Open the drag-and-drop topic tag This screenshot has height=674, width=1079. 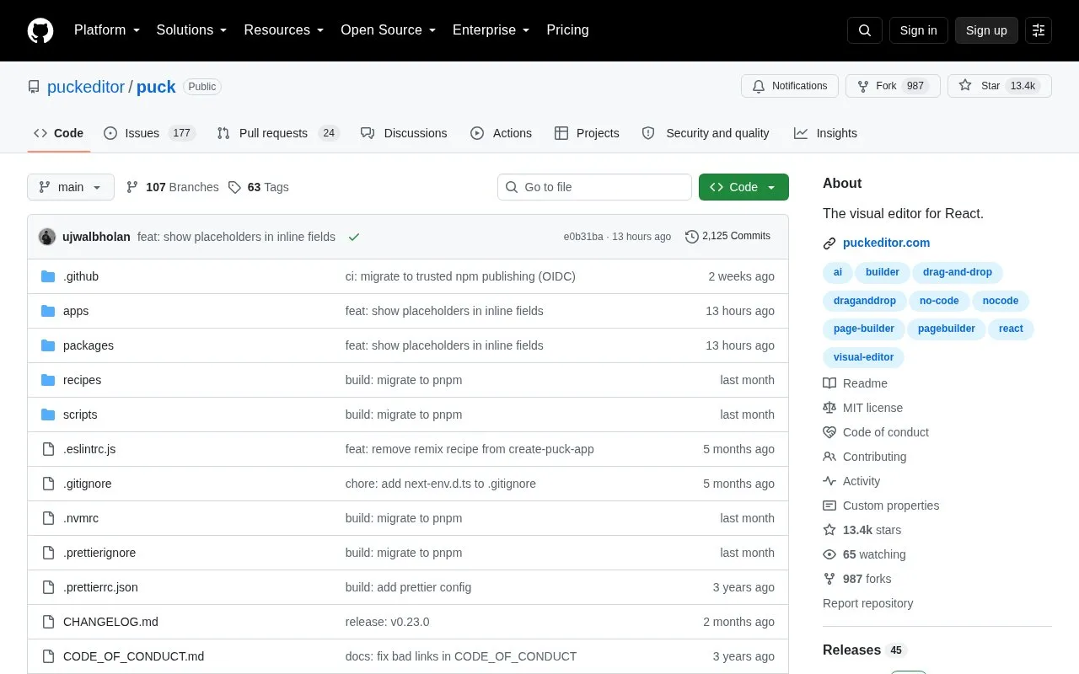(957, 272)
